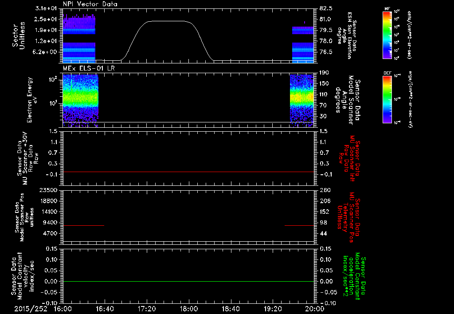This screenshot has width=454, height=314.
Task: Click the 23500 scanner position tick
Action: point(48,190)
